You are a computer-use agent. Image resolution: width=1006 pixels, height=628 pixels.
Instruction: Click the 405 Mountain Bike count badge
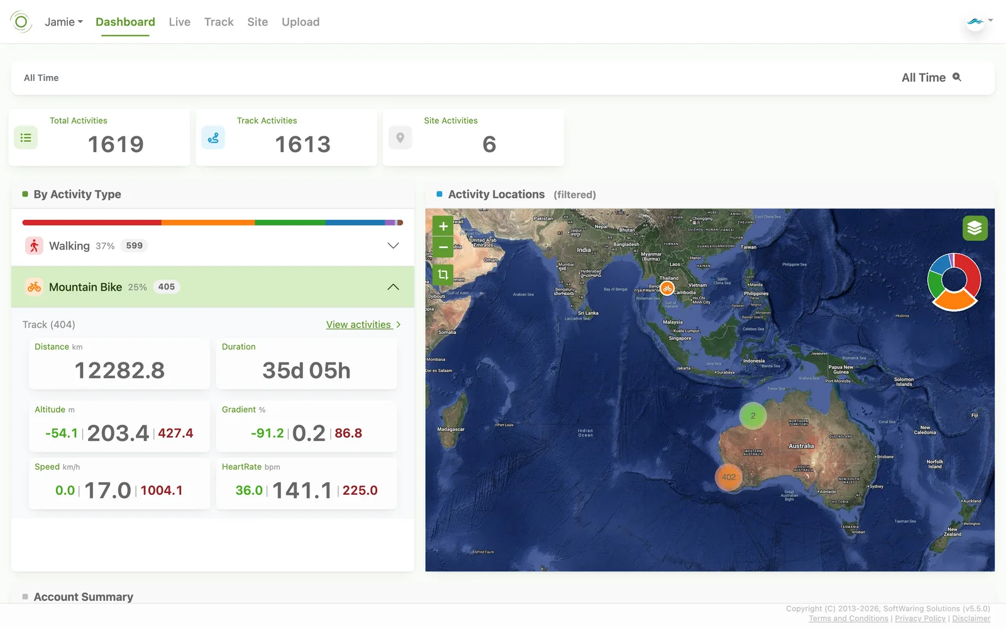tap(167, 287)
